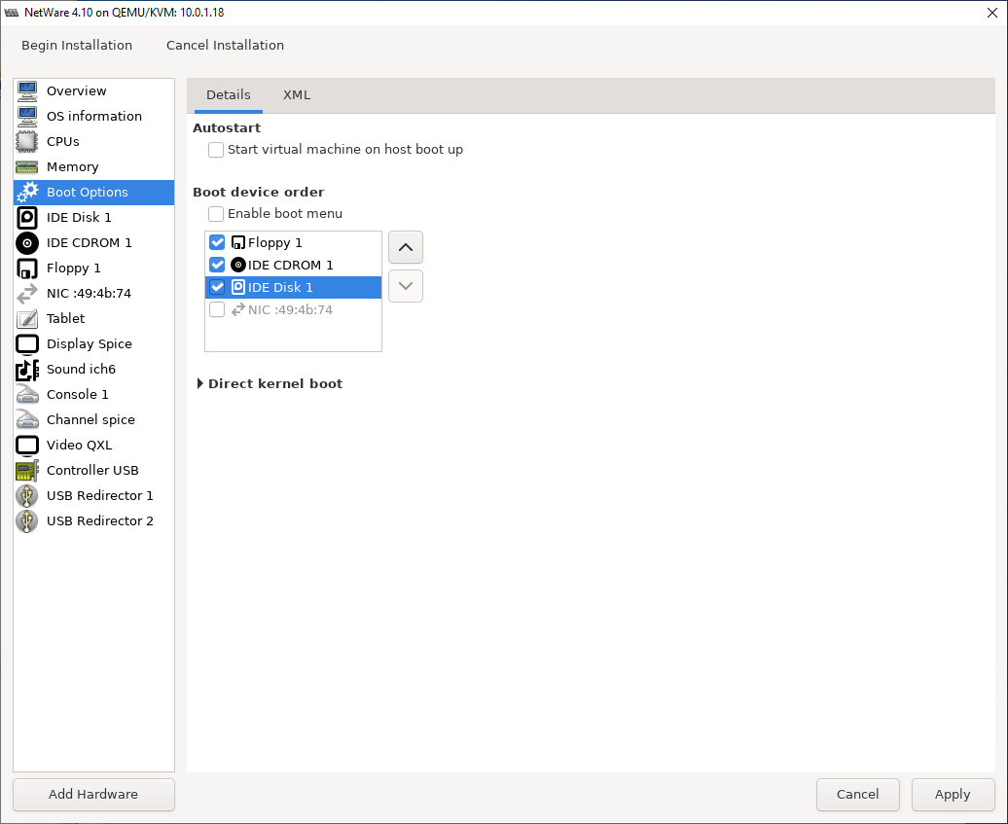Select IDE CDROM 1 label in boot order list
1008x824 pixels.
(291, 265)
